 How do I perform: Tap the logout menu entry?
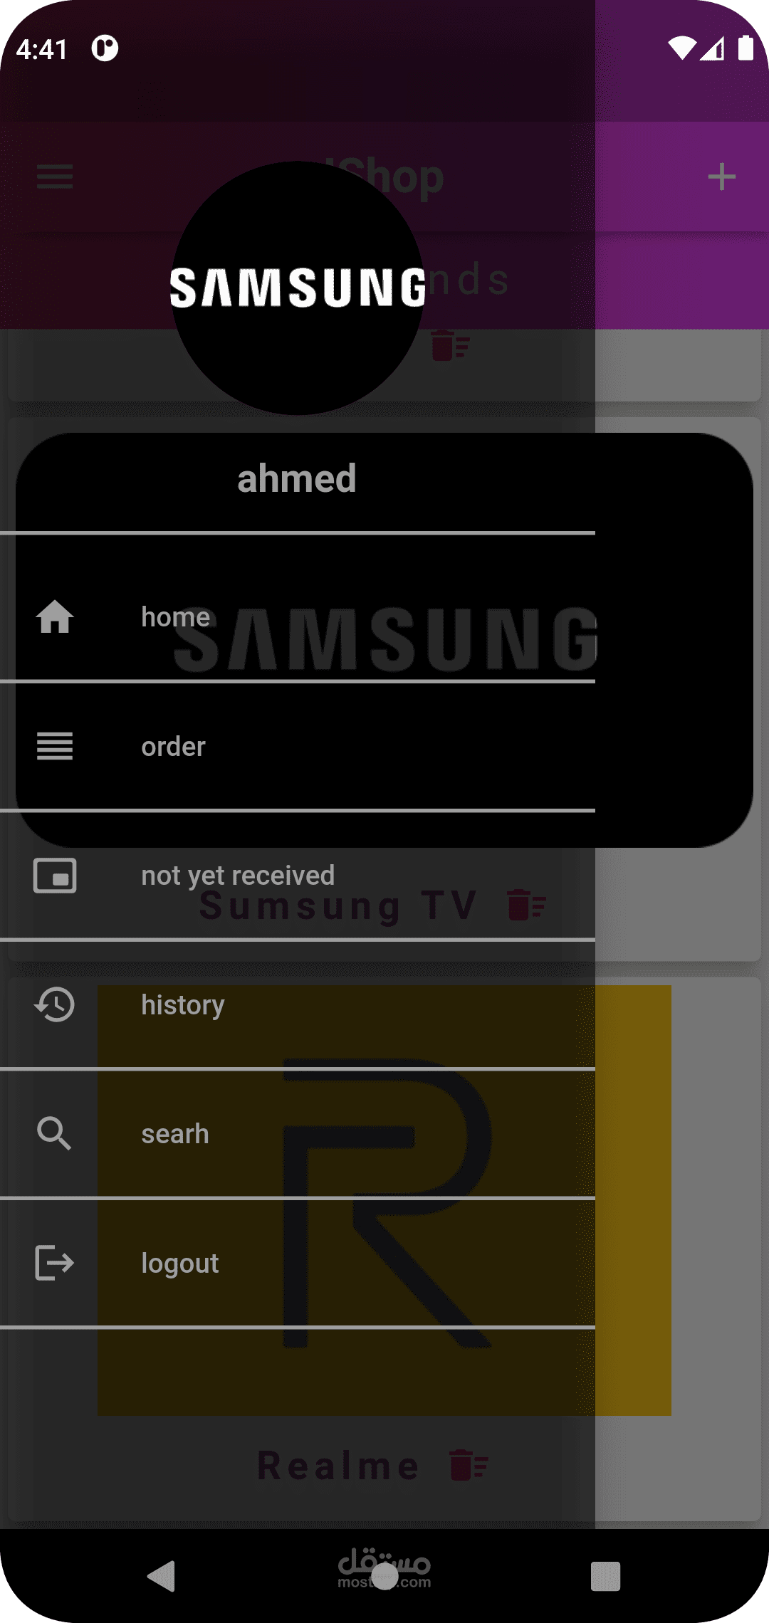click(298, 1263)
